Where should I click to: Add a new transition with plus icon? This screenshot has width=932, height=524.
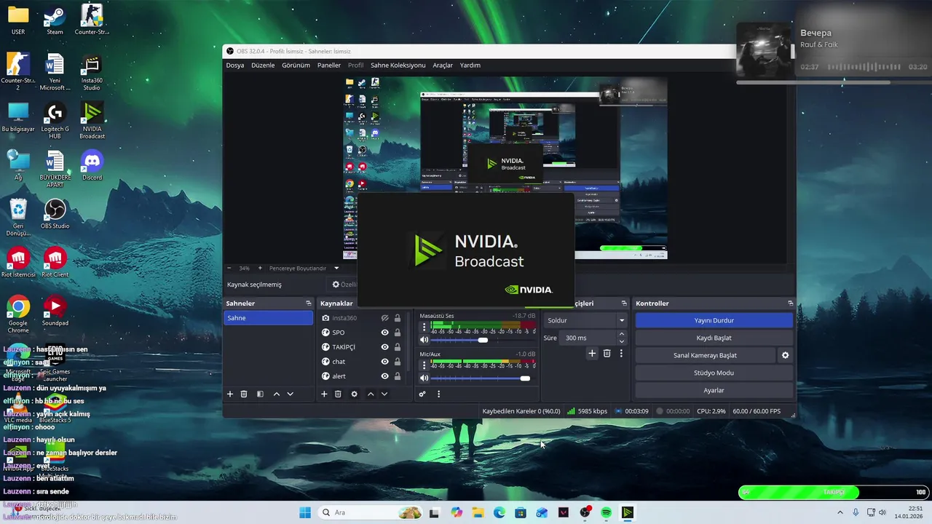592,353
